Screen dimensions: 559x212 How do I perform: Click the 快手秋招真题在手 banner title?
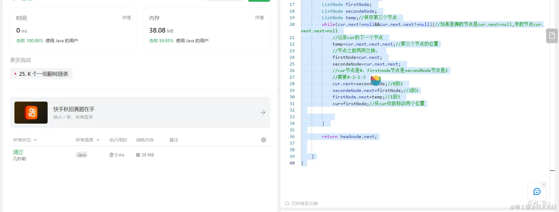click(74, 109)
